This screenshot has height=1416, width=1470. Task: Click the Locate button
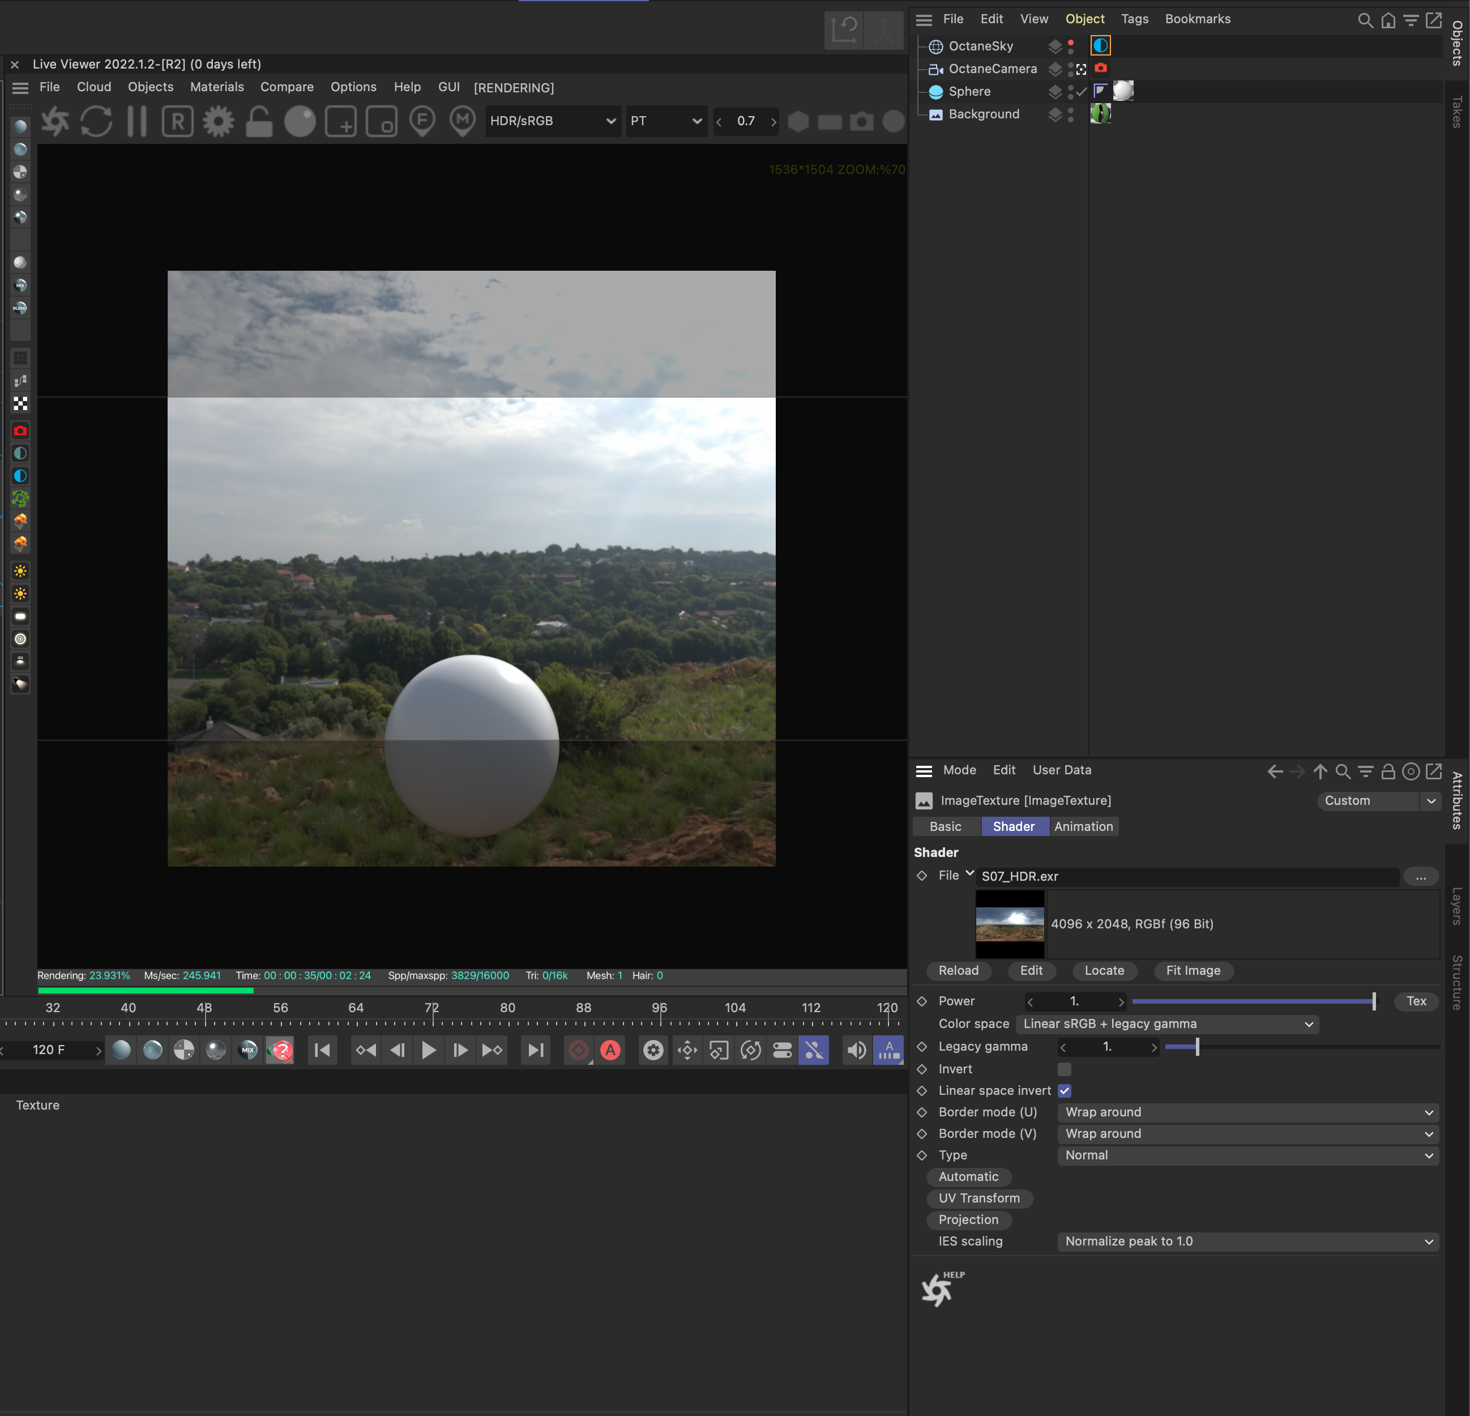(x=1104, y=970)
